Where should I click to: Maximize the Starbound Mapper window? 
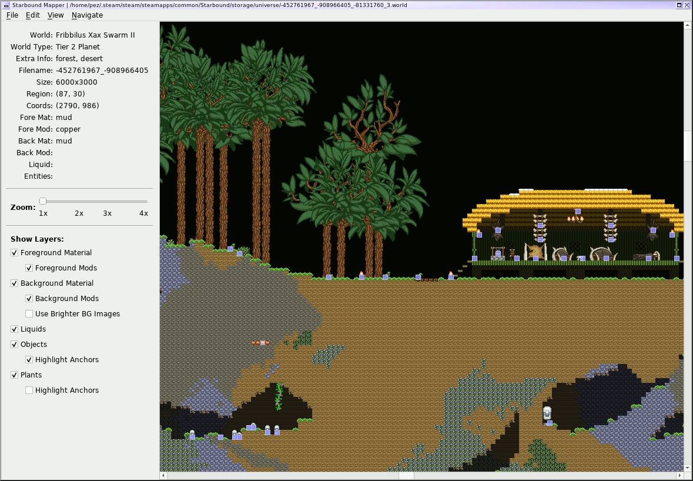pos(679,5)
